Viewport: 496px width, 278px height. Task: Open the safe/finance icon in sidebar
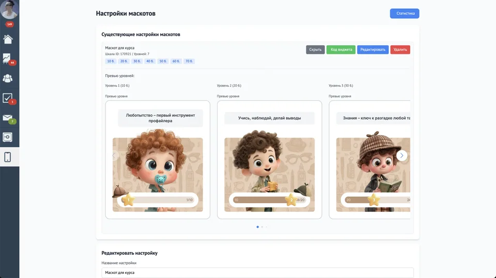[x=8, y=137]
